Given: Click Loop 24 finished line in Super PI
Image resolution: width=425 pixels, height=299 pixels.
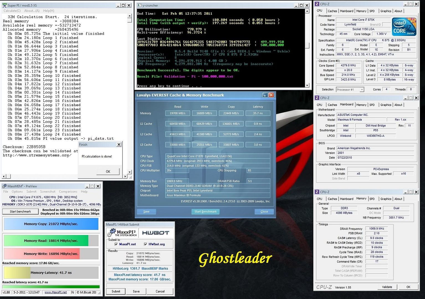Looking at the screenshot, I should (44, 134).
